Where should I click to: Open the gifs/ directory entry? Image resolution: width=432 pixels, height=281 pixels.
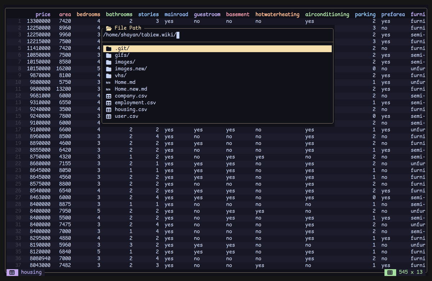(217, 55)
